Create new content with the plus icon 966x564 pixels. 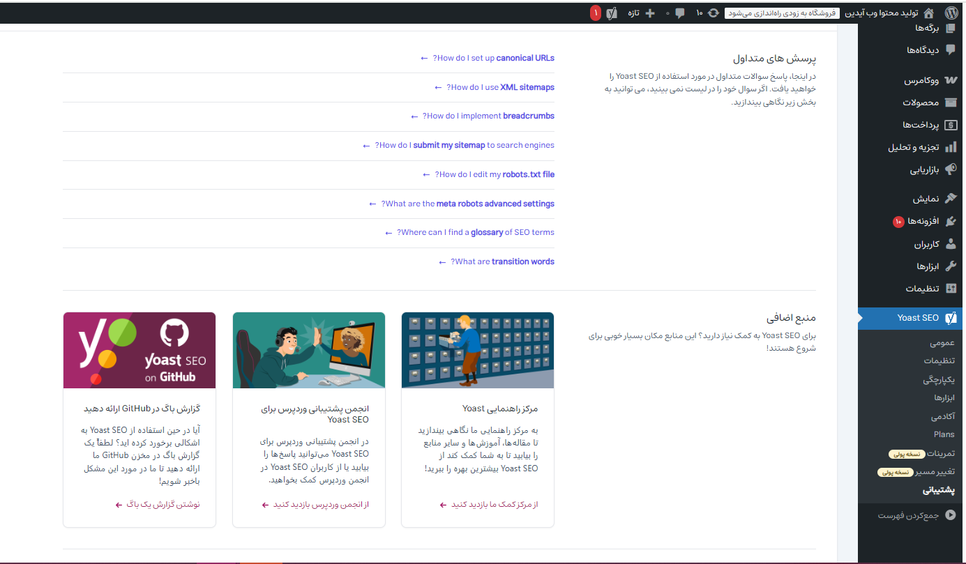click(649, 13)
